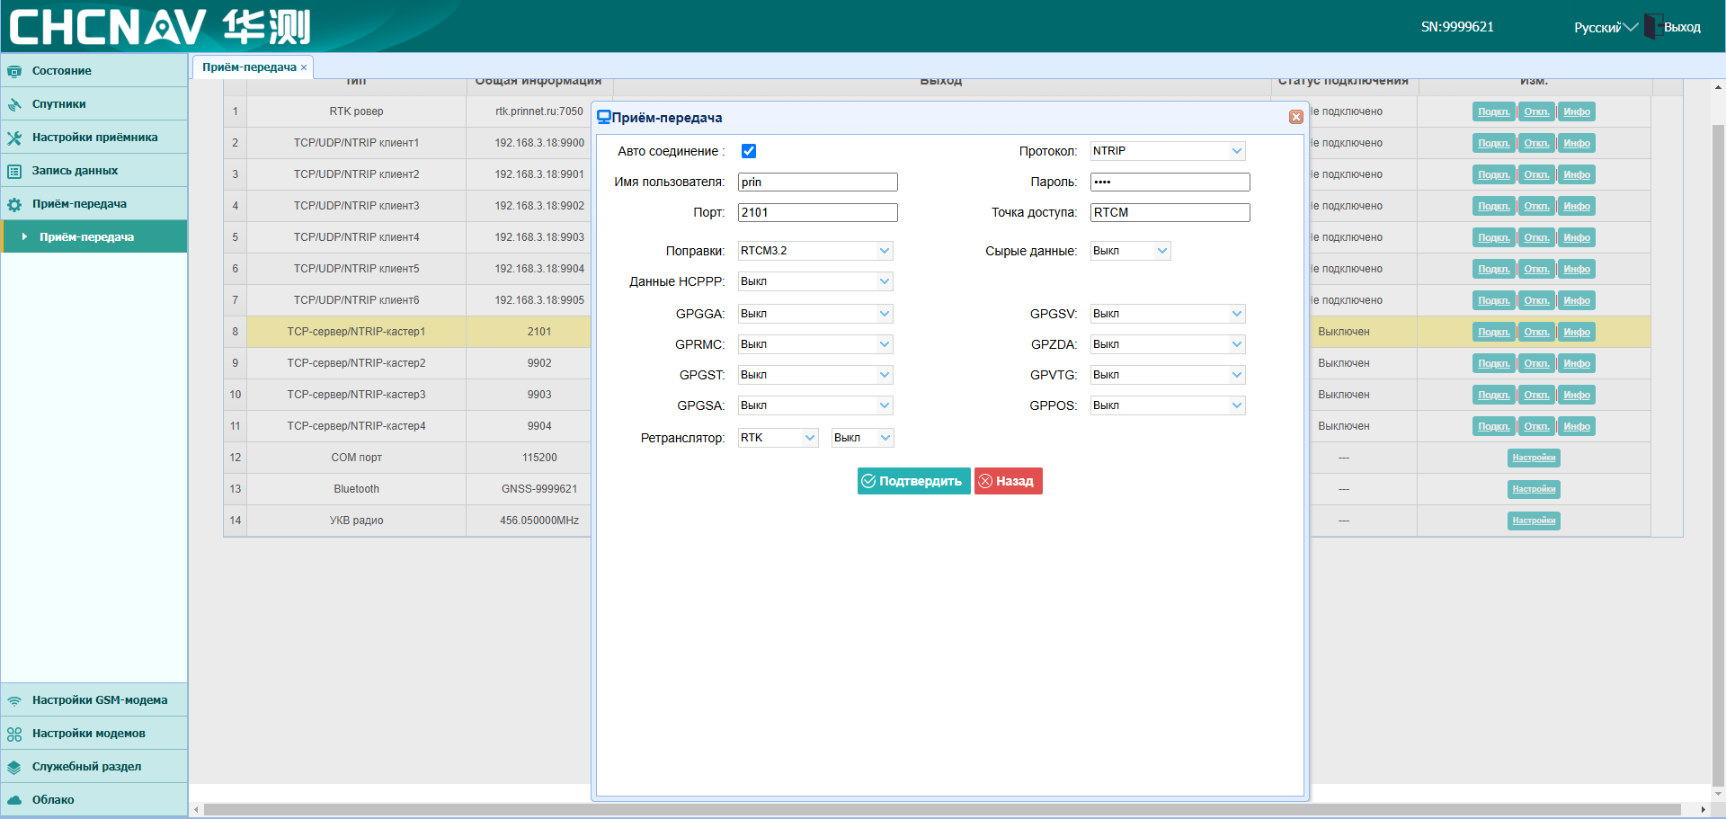Click the Выход logout door icon

click(1652, 27)
